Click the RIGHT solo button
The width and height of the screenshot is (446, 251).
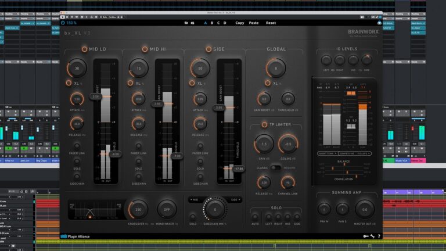(x=278, y=217)
